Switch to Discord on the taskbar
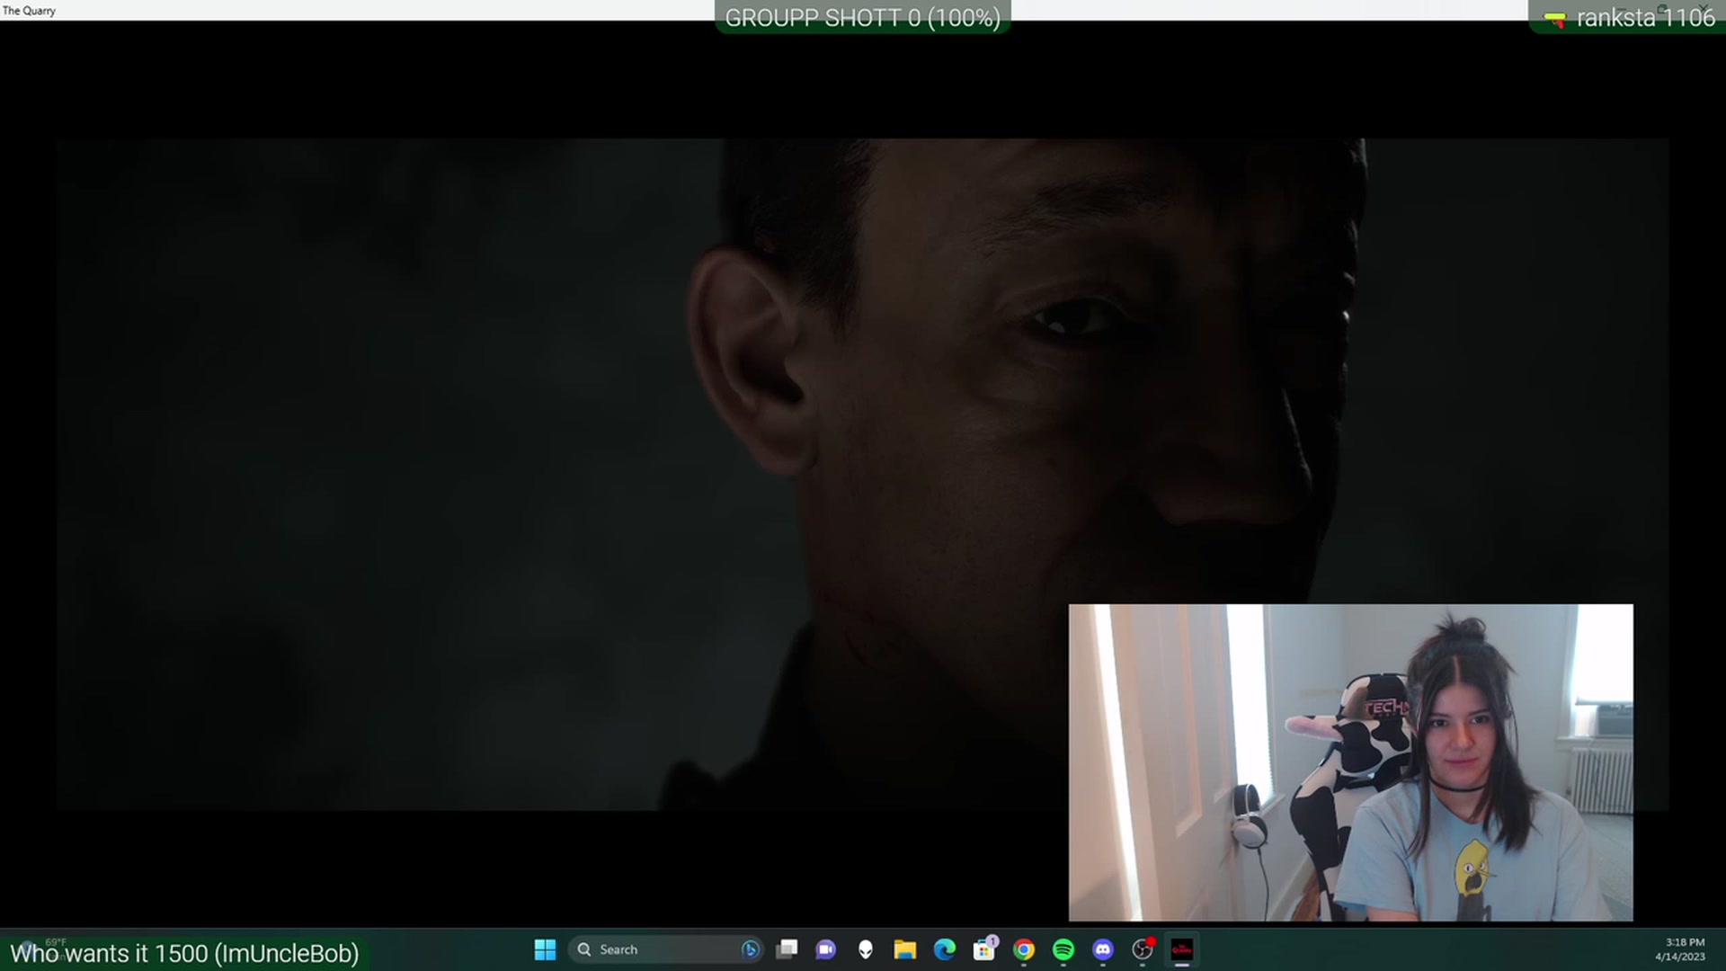This screenshot has height=971, width=1726. click(x=1103, y=949)
